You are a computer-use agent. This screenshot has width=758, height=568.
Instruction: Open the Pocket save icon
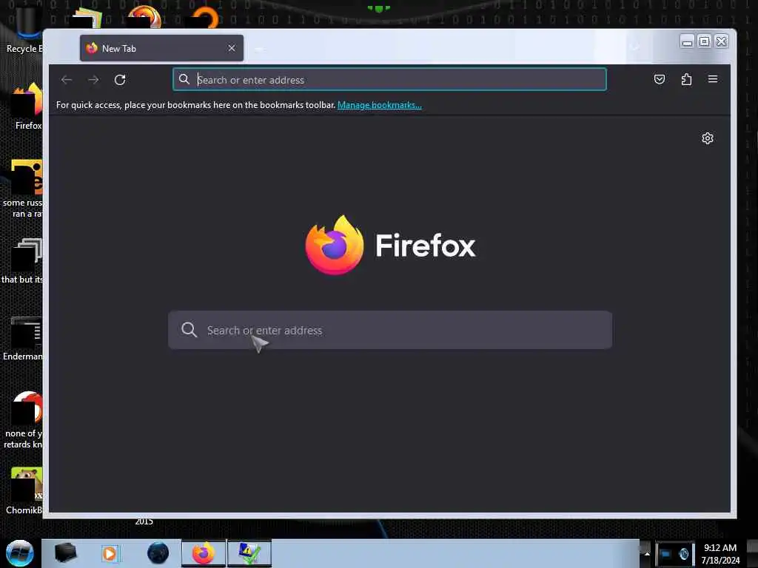tap(660, 79)
